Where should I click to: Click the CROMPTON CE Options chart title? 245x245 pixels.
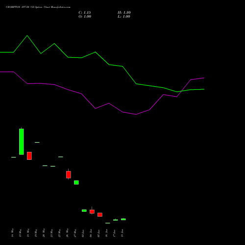38,7
